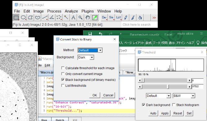This screenshot has width=207, height=121.
Task: Select the Rectangle selection tool
Action: pos(16,18)
